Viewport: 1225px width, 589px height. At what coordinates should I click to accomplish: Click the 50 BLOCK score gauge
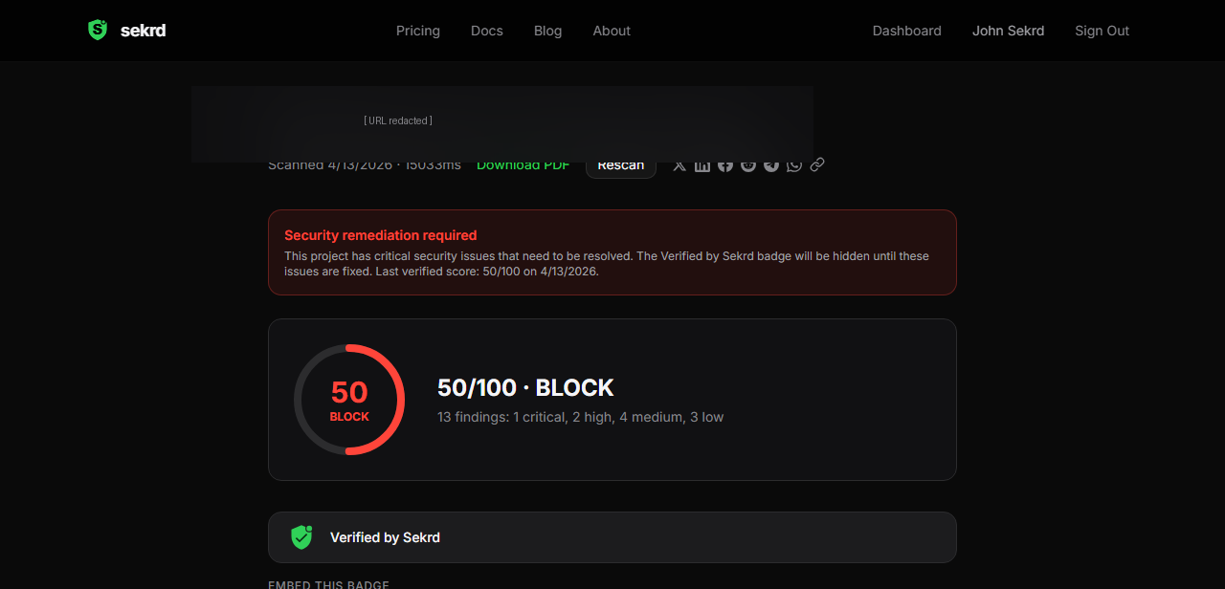349,400
